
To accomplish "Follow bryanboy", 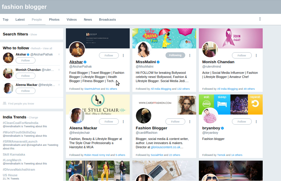I will coord(242,122).
